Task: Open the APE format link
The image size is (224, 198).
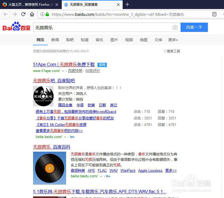Action: (x=91, y=171)
